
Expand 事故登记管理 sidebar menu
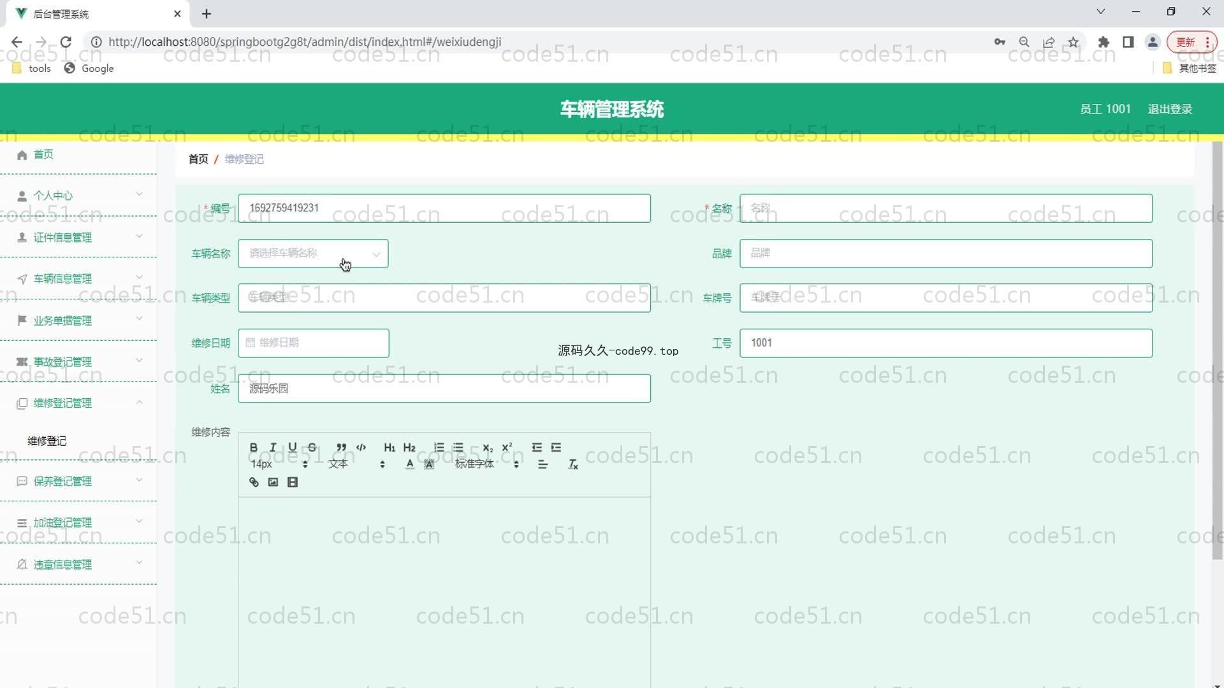pos(78,362)
